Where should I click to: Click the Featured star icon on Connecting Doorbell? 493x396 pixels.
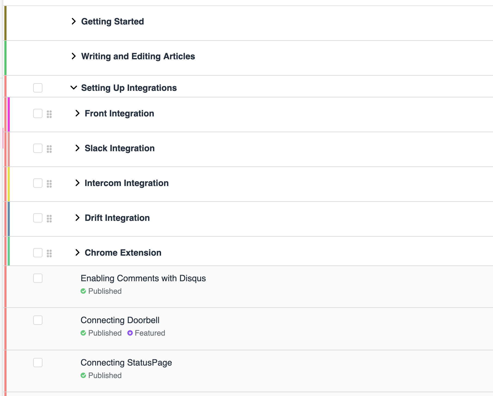(x=130, y=333)
